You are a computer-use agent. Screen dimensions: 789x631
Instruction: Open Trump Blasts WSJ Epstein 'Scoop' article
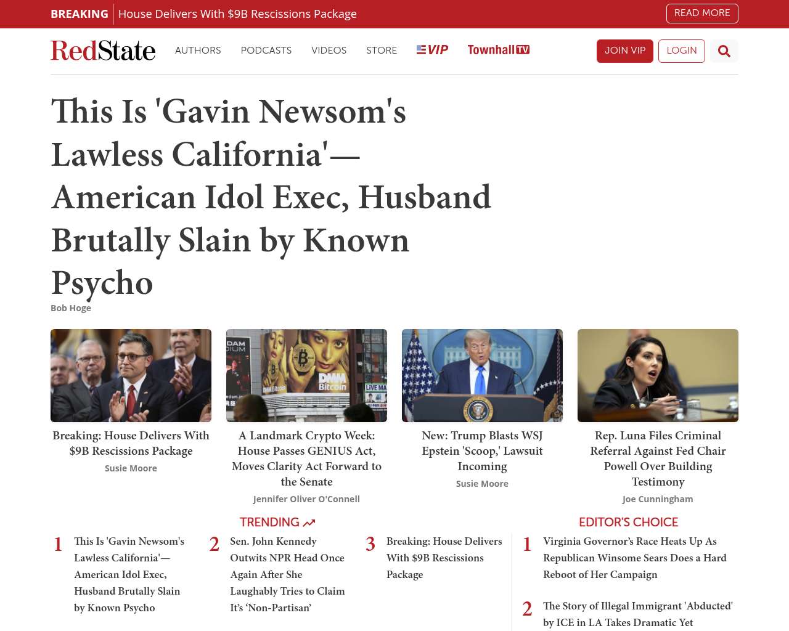[x=482, y=451]
